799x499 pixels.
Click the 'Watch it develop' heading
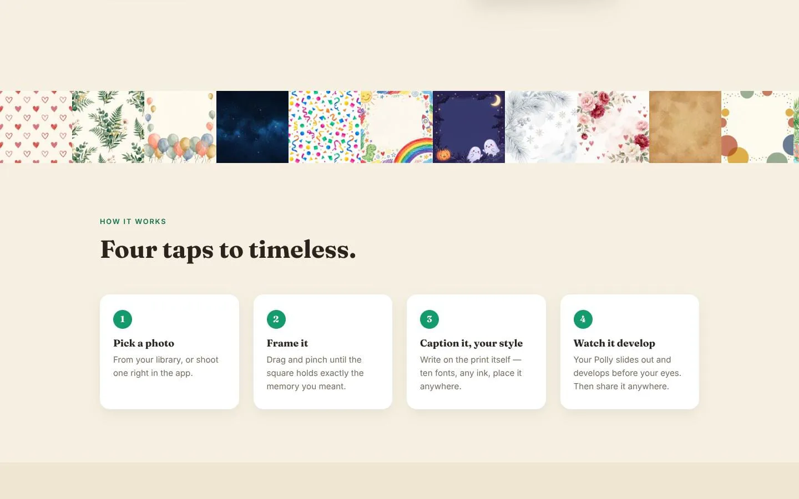[614, 343]
